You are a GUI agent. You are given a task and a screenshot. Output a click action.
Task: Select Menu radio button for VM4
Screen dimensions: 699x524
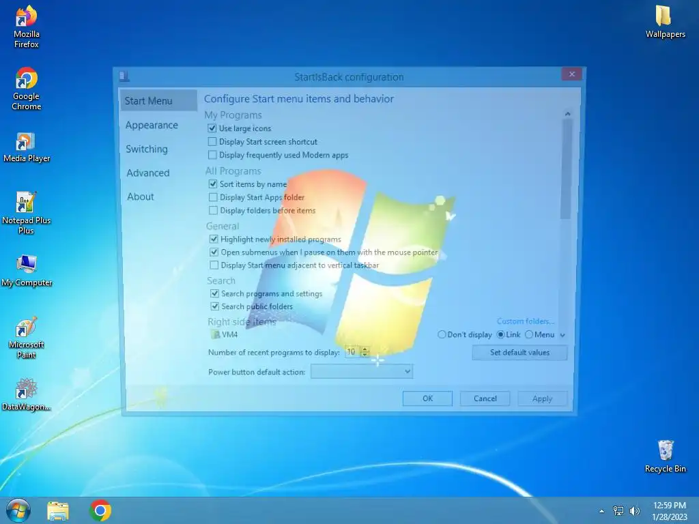tap(529, 334)
